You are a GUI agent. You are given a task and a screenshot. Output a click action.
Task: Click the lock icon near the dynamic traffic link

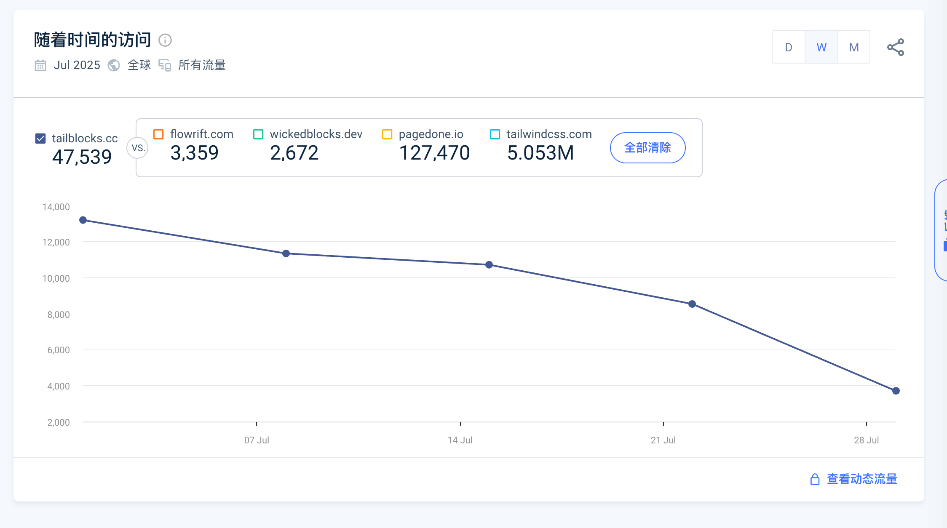(815, 479)
